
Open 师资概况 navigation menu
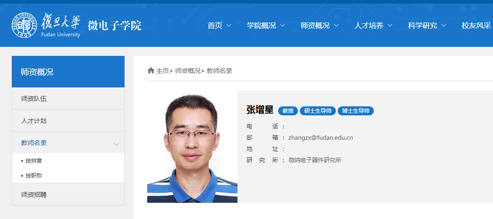click(x=315, y=25)
